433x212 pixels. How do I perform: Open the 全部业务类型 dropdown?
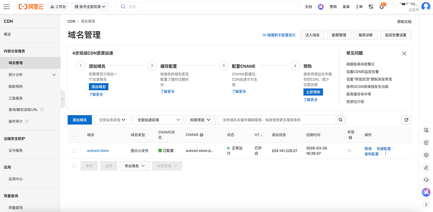point(112,120)
